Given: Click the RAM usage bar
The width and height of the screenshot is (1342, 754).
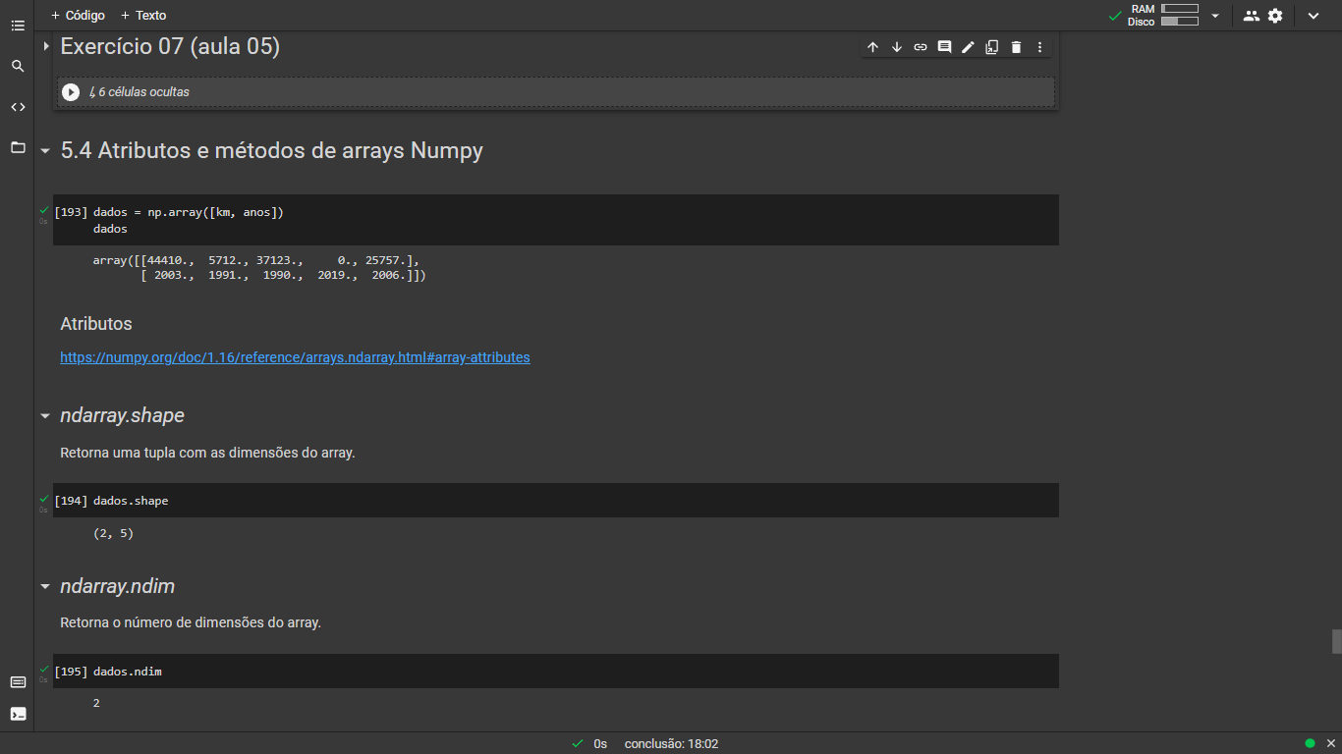Looking at the screenshot, I should [x=1179, y=9].
